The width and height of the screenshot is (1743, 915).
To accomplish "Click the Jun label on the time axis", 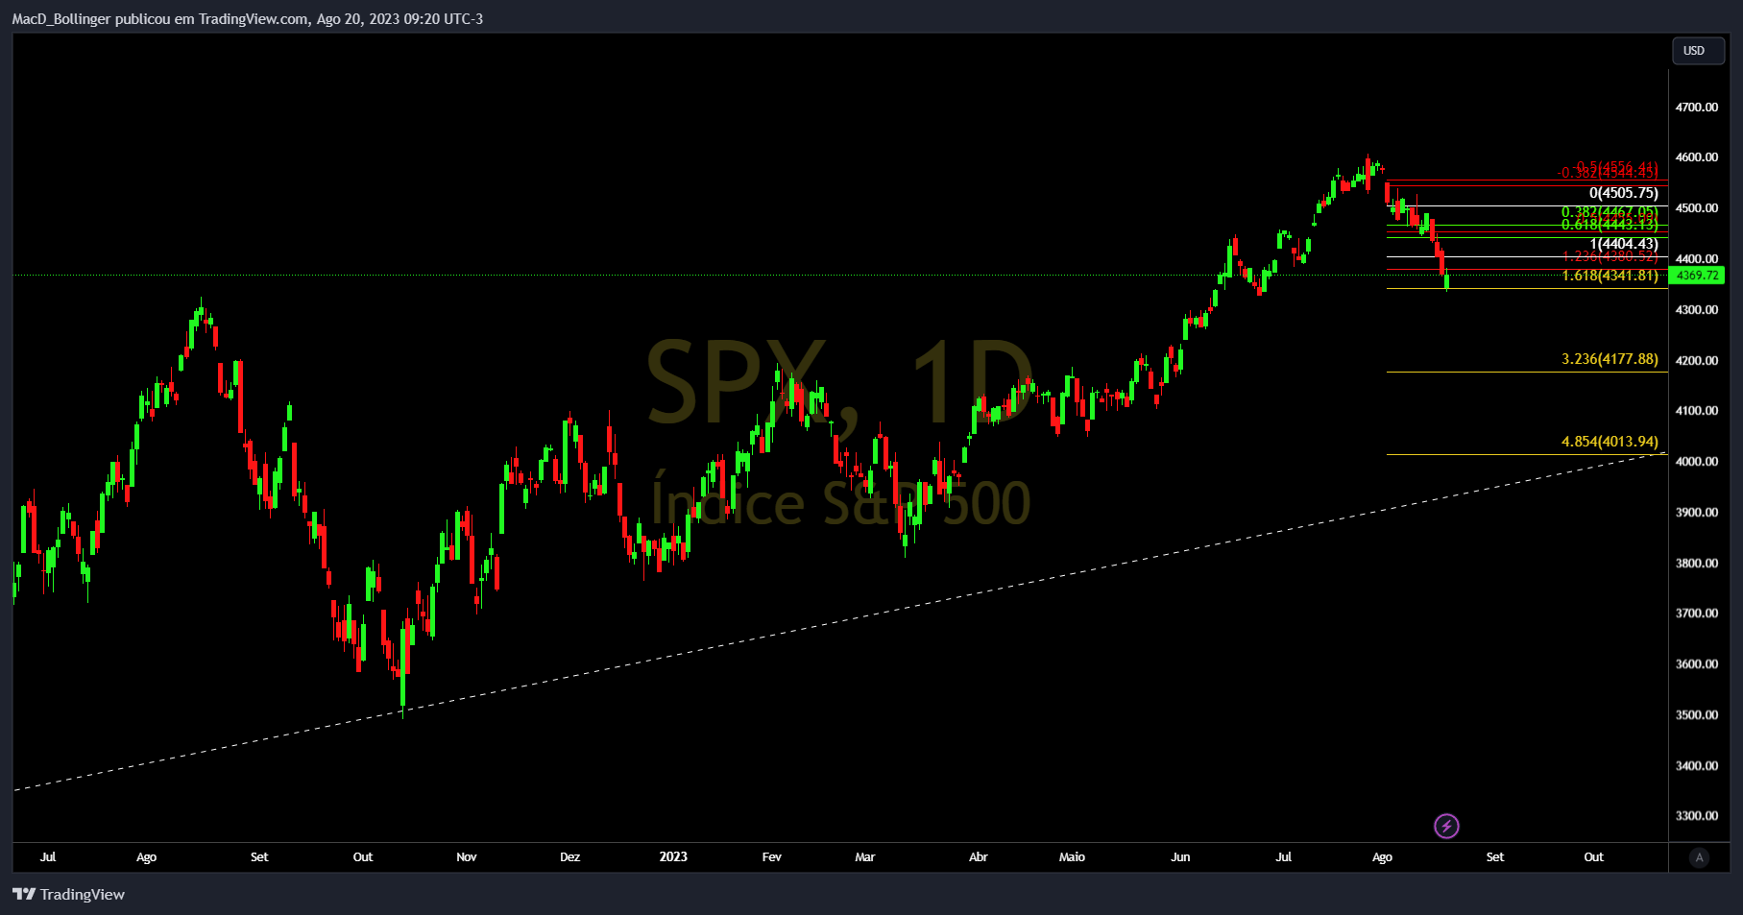I will pyautogui.click(x=1180, y=857).
